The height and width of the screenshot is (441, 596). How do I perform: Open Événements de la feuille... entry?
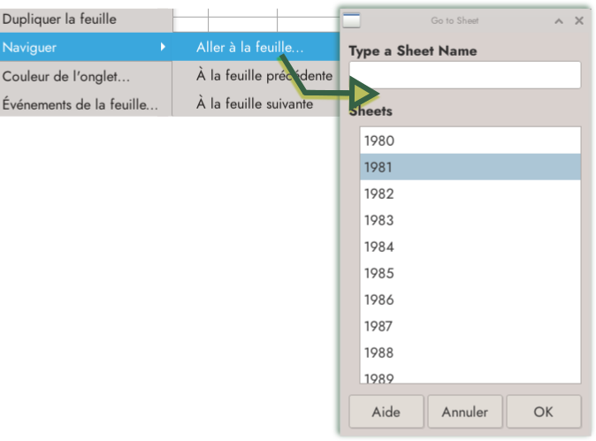coord(80,103)
